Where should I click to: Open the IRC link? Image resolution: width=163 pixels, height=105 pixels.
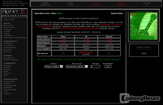(x=6, y=75)
